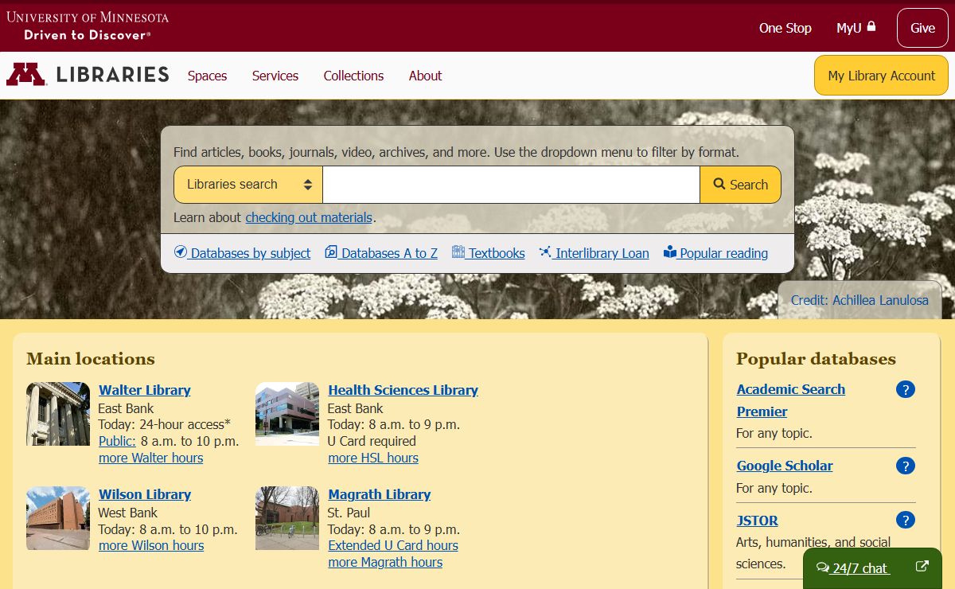Click Wilson Library thumbnail photo
The height and width of the screenshot is (589, 955).
coord(58,518)
